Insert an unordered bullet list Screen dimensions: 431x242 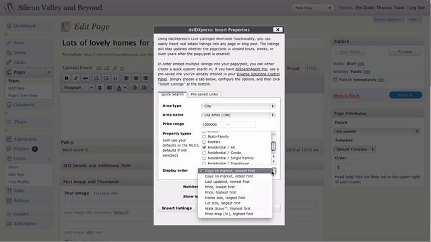tap(96, 78)
